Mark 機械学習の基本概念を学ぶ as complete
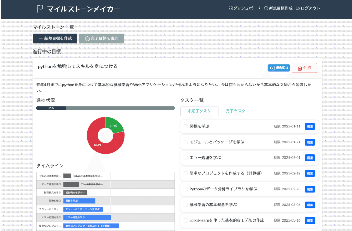This screenshot has width=352, height=231. 186,205
